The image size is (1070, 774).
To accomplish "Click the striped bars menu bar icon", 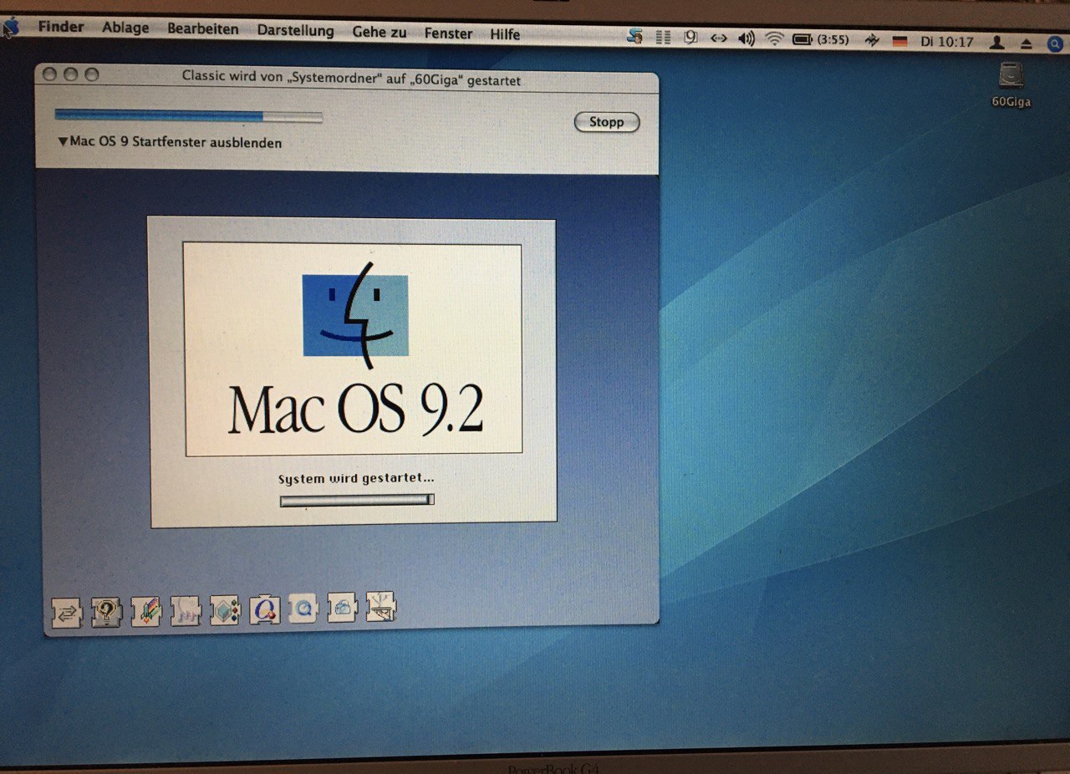I will (664, 38).
